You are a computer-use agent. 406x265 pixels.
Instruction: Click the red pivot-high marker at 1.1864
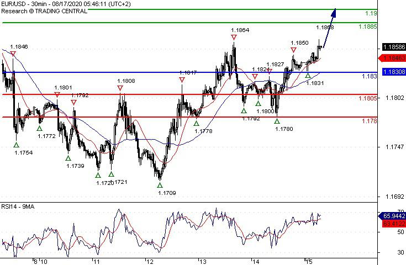[x=234, y=38]
